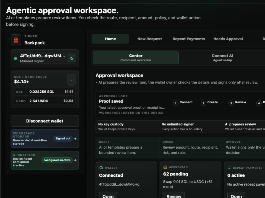The height and width of the screenshot is (198, 265).
Task: Click the Workspace Storage panel
Action: 45,139
